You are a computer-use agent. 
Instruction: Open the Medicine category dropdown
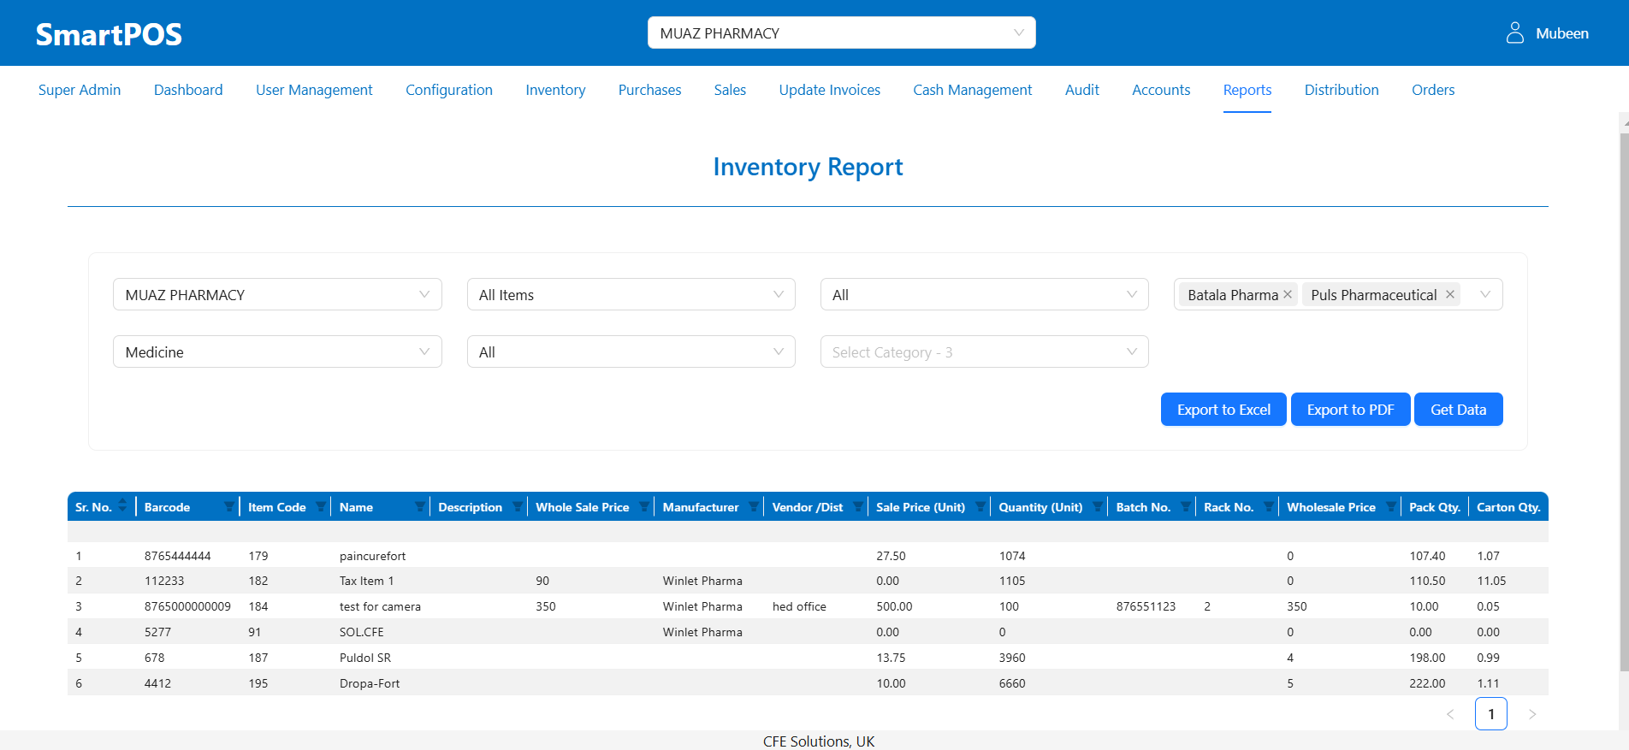coord(277,351)
